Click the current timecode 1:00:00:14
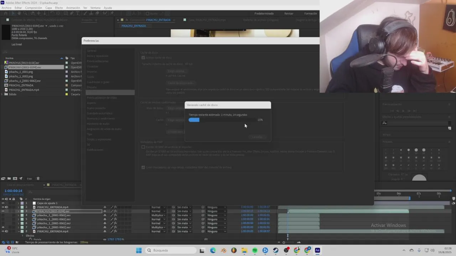The image size is (456, 256). point(13,191)
